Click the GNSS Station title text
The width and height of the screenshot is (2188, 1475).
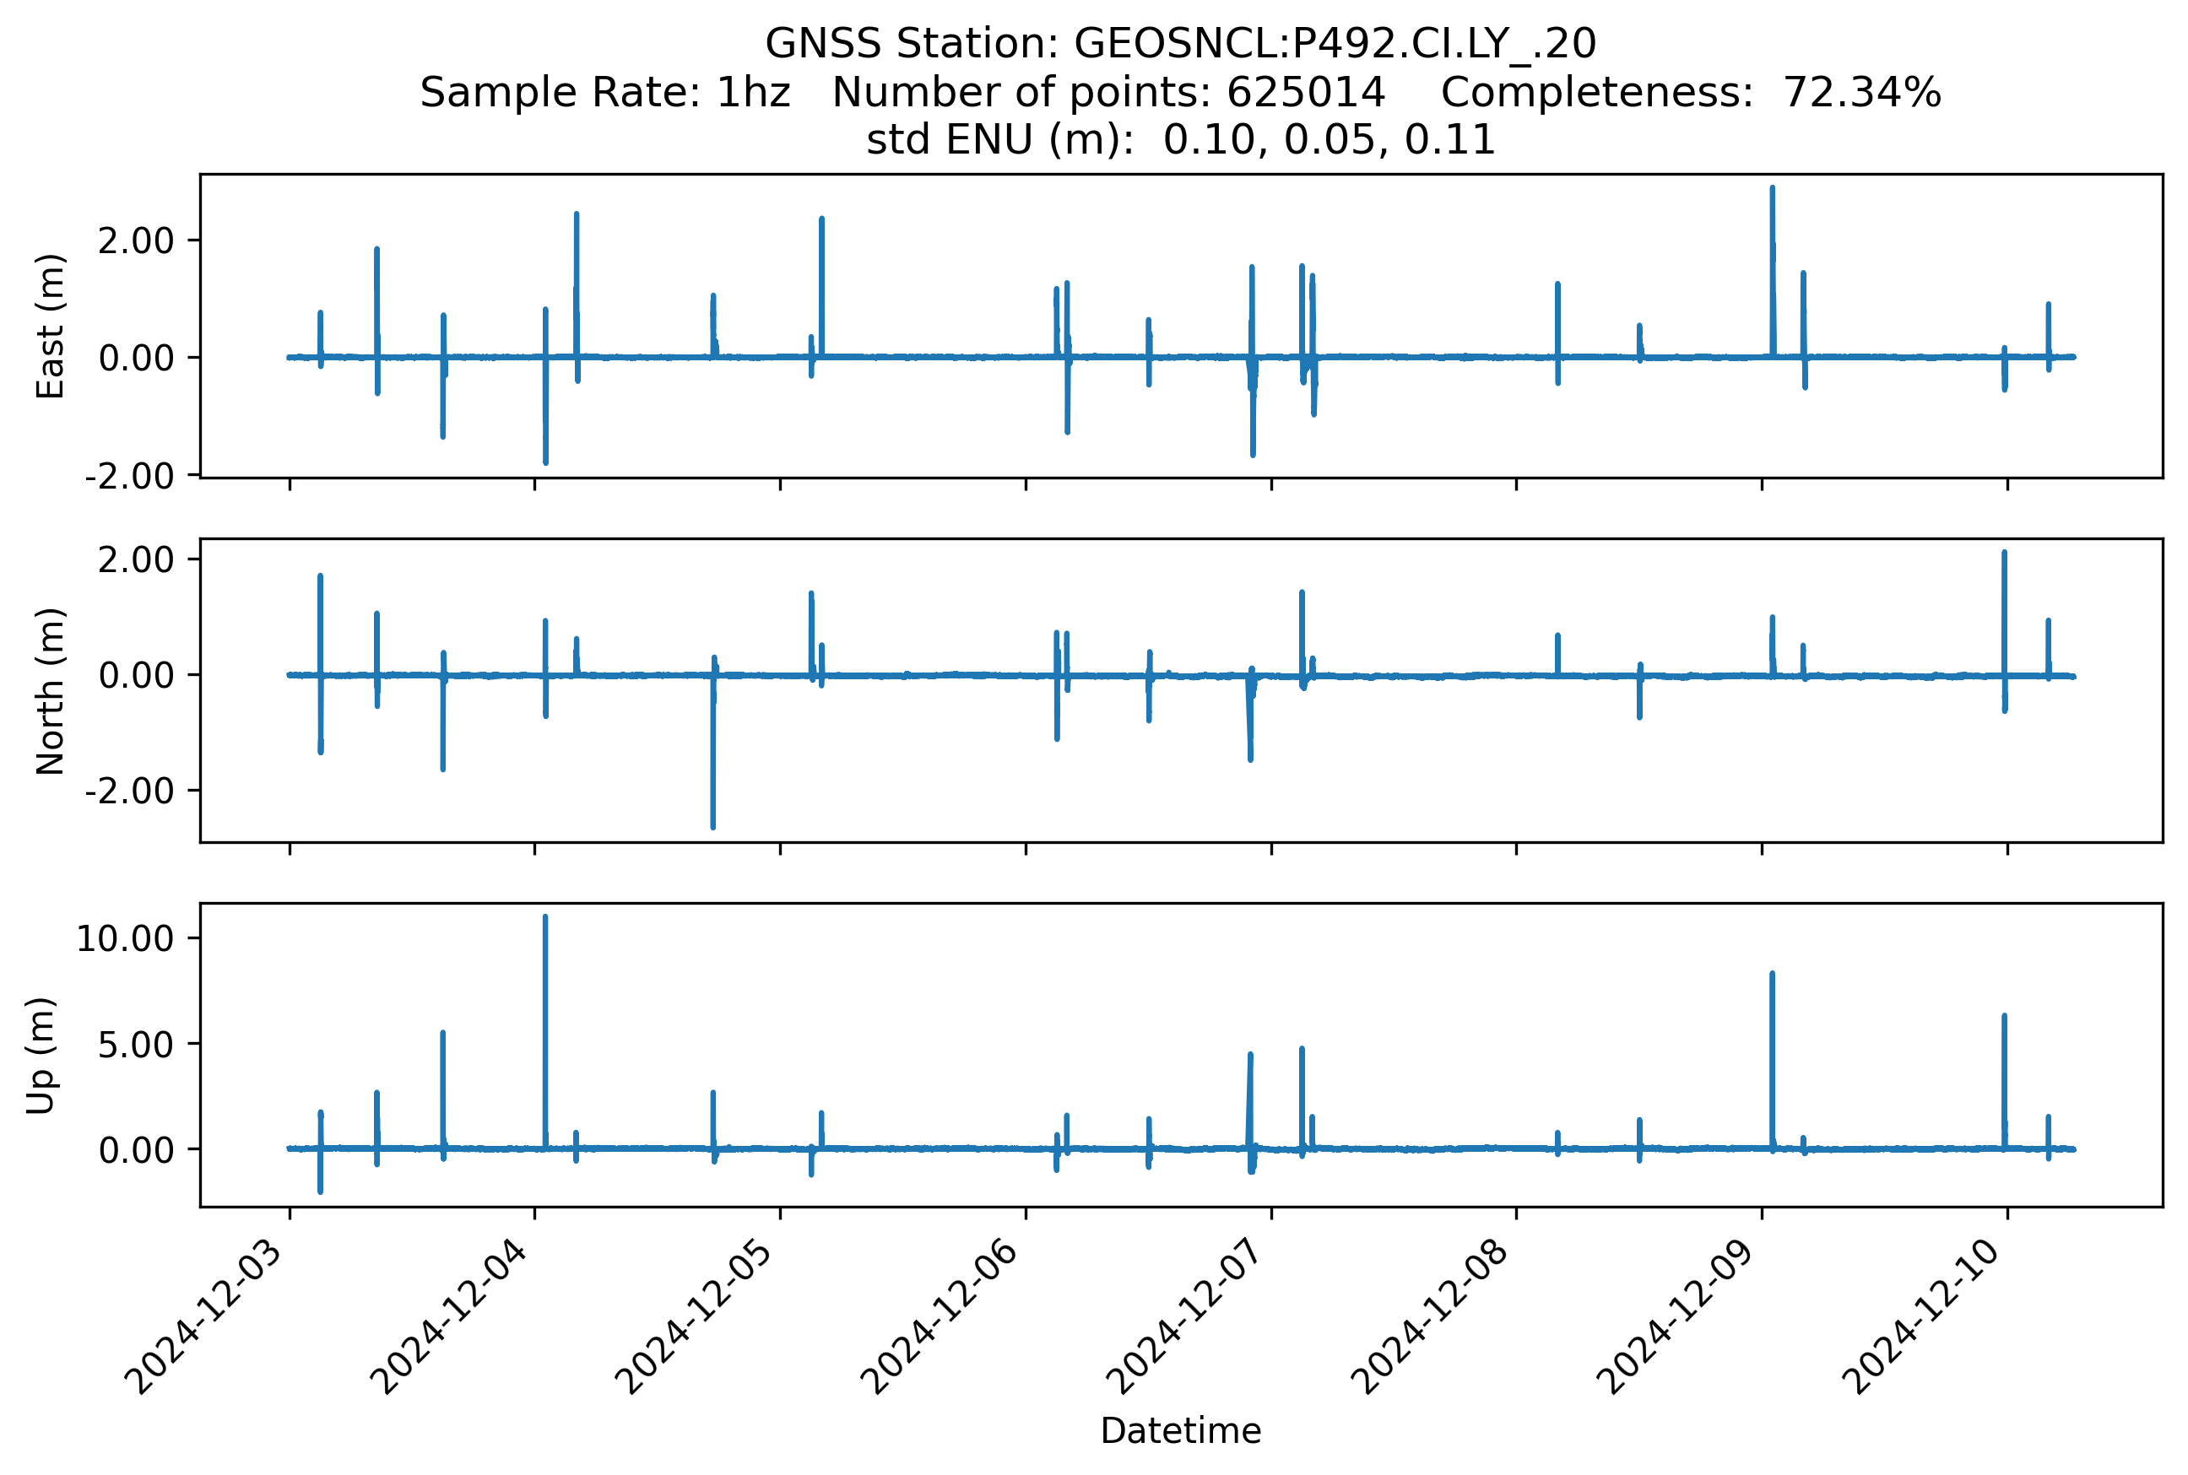click(1180, 43)
